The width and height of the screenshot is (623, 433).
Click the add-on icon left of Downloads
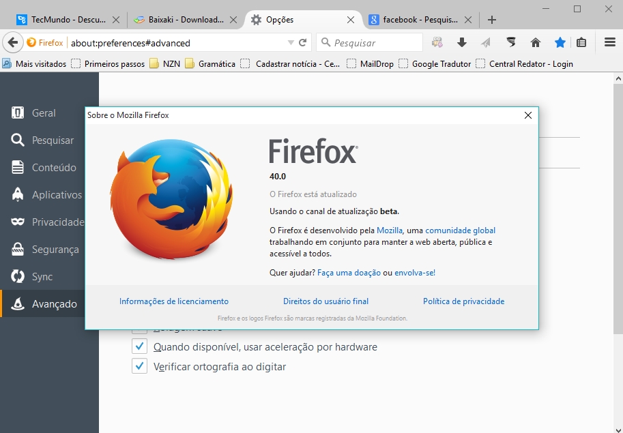pos(437,42)
